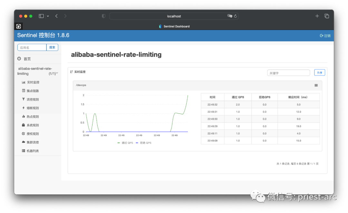Viewport: 348px width, 213px height.
Task: Click the Safari sidebar toggle icon
Action: 41,16
